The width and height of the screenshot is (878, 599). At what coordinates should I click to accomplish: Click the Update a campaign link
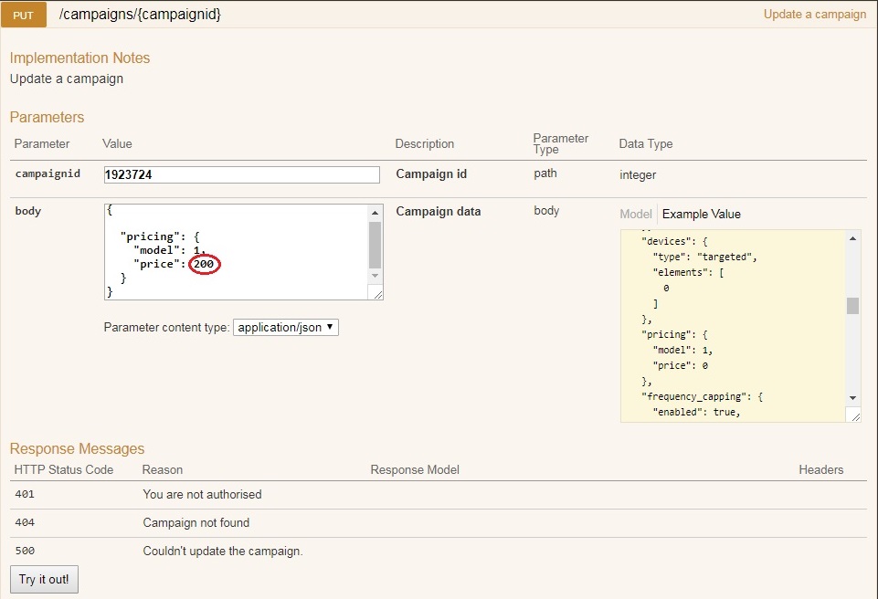click(x=814, y=14)
